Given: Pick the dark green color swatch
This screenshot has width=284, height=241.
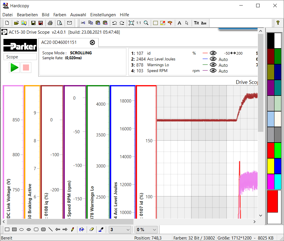Looking at the screenshot, I should (278, 56).
